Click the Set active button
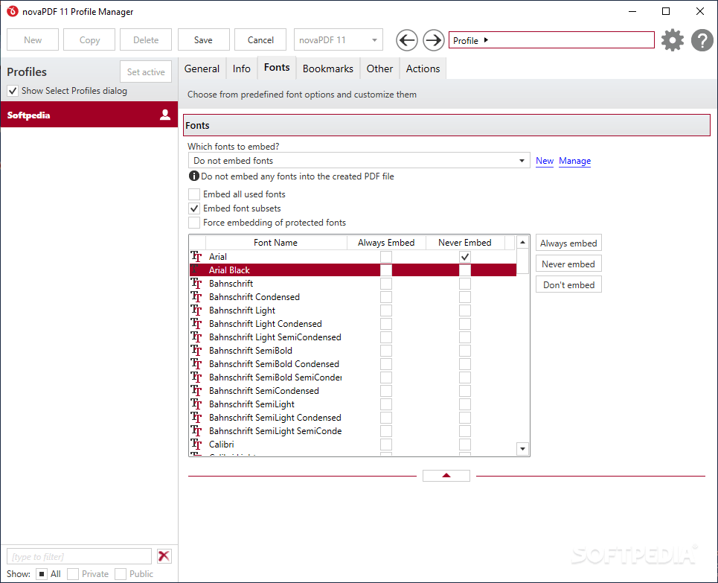The width and height of the screenshot is (718, 583). click(x=146, y=72)
